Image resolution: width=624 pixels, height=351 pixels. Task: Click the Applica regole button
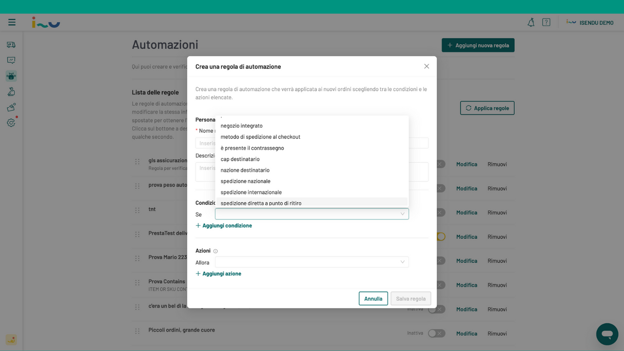[x=487, y=108]
